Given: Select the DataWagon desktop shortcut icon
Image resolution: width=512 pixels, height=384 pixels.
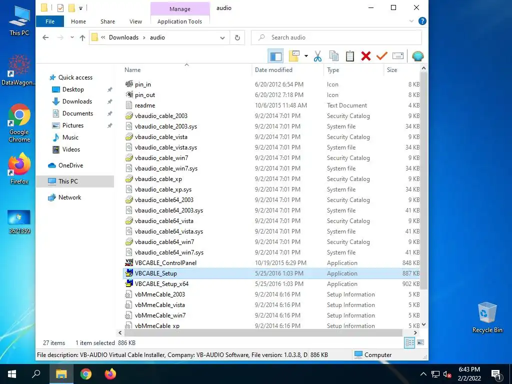Looking at the screenshot, I should coord(19,70).
